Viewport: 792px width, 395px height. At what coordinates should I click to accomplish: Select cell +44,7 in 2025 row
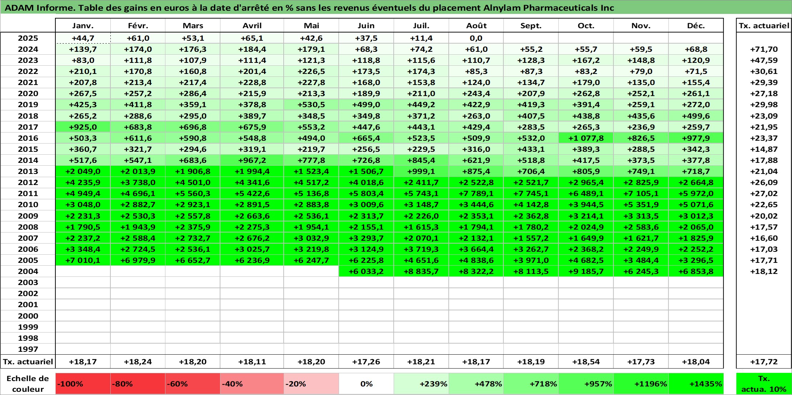tap(83, 38)
